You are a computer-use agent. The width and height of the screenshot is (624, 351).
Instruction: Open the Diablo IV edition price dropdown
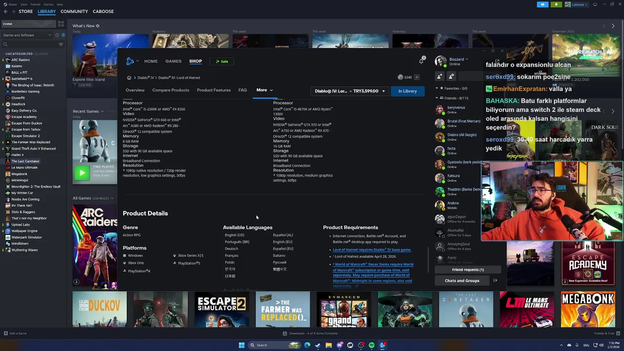(350, 91)
